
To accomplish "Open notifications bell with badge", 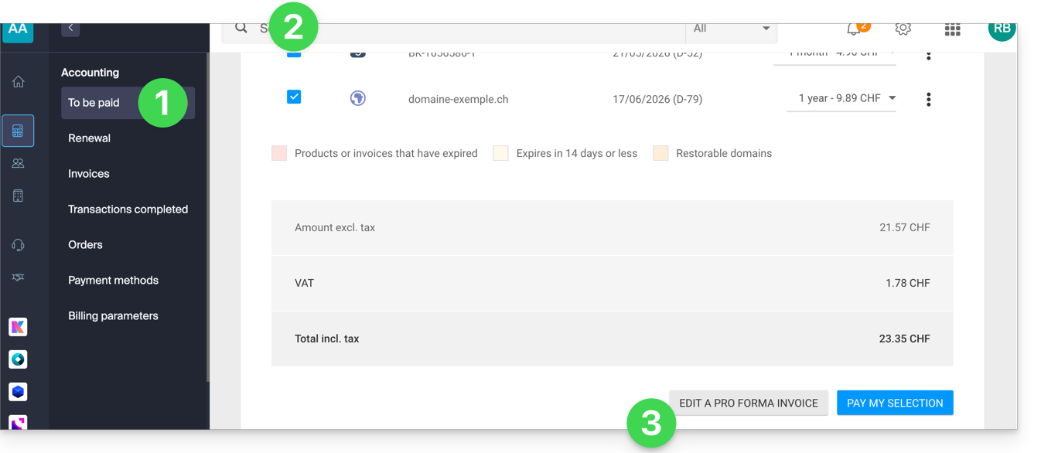I will (854, 29).
